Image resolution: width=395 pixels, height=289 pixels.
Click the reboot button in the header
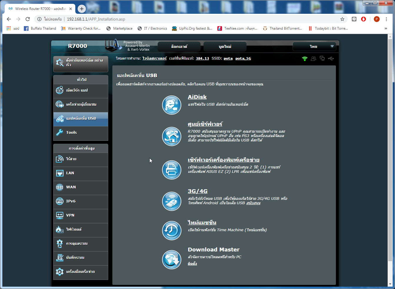click(225, 47)
